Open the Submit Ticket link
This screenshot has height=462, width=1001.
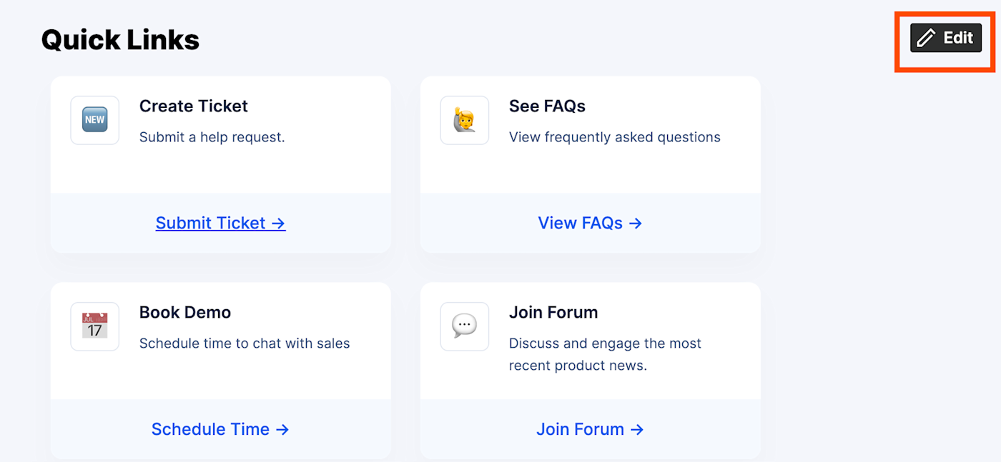point(220,223)
